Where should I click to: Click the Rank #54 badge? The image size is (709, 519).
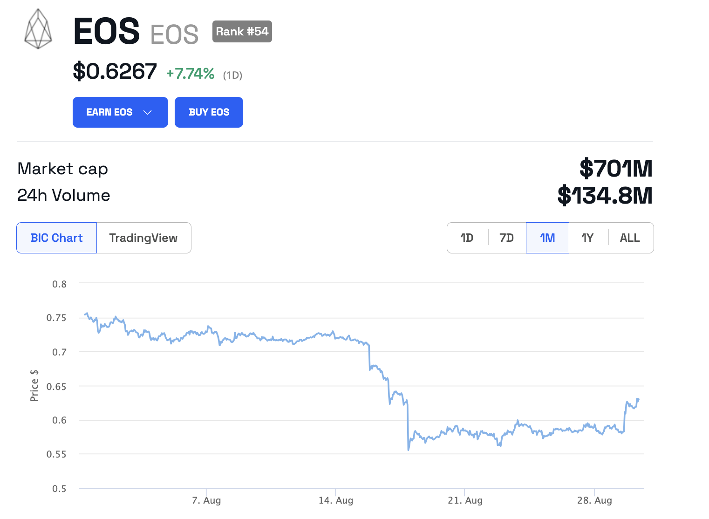(x=242, y=31)
